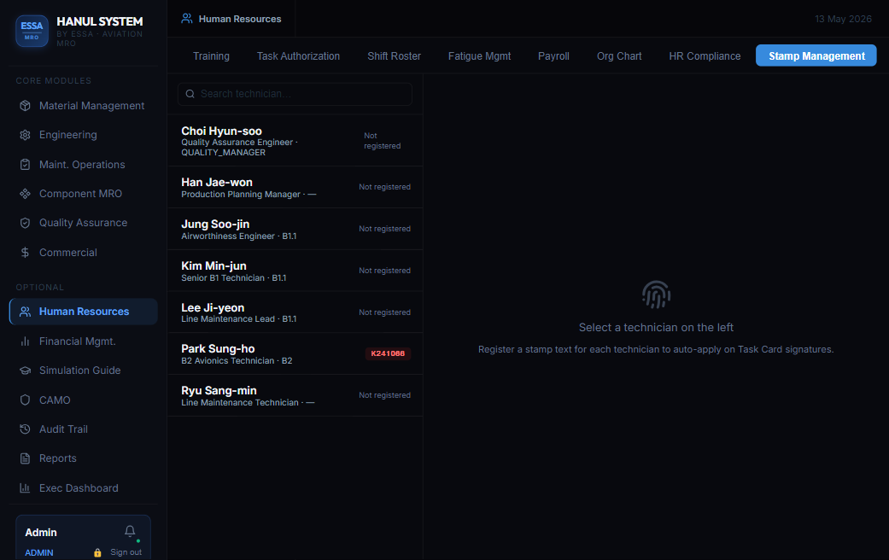Click the Audit Trail history icon
889x560 pixels.
point(25,429)
